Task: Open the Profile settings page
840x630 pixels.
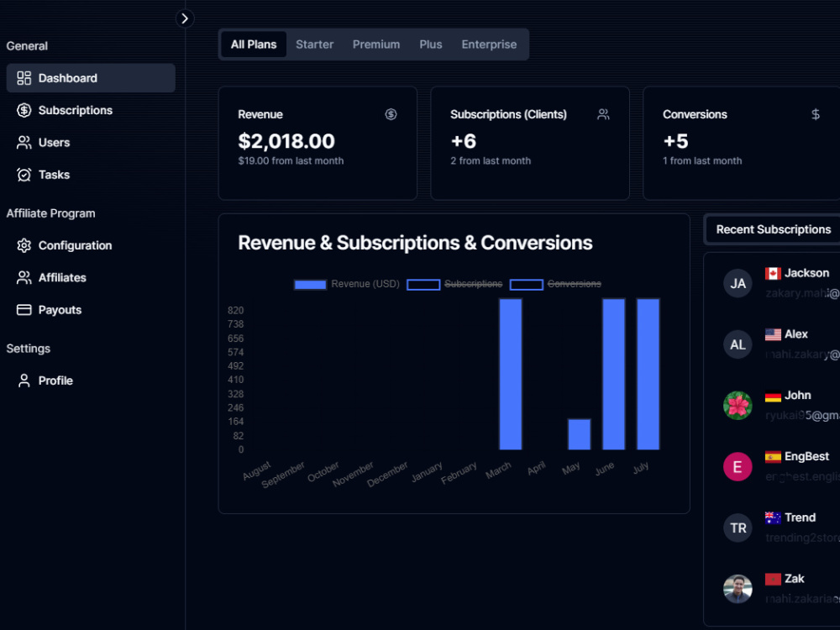Action: [91, 381]
